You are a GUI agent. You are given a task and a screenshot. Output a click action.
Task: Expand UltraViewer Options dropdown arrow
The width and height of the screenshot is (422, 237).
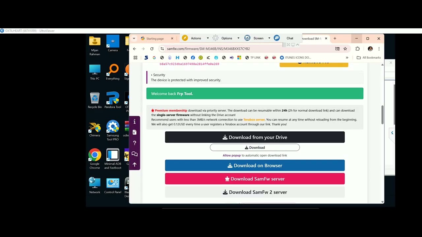tap(238, 38)
